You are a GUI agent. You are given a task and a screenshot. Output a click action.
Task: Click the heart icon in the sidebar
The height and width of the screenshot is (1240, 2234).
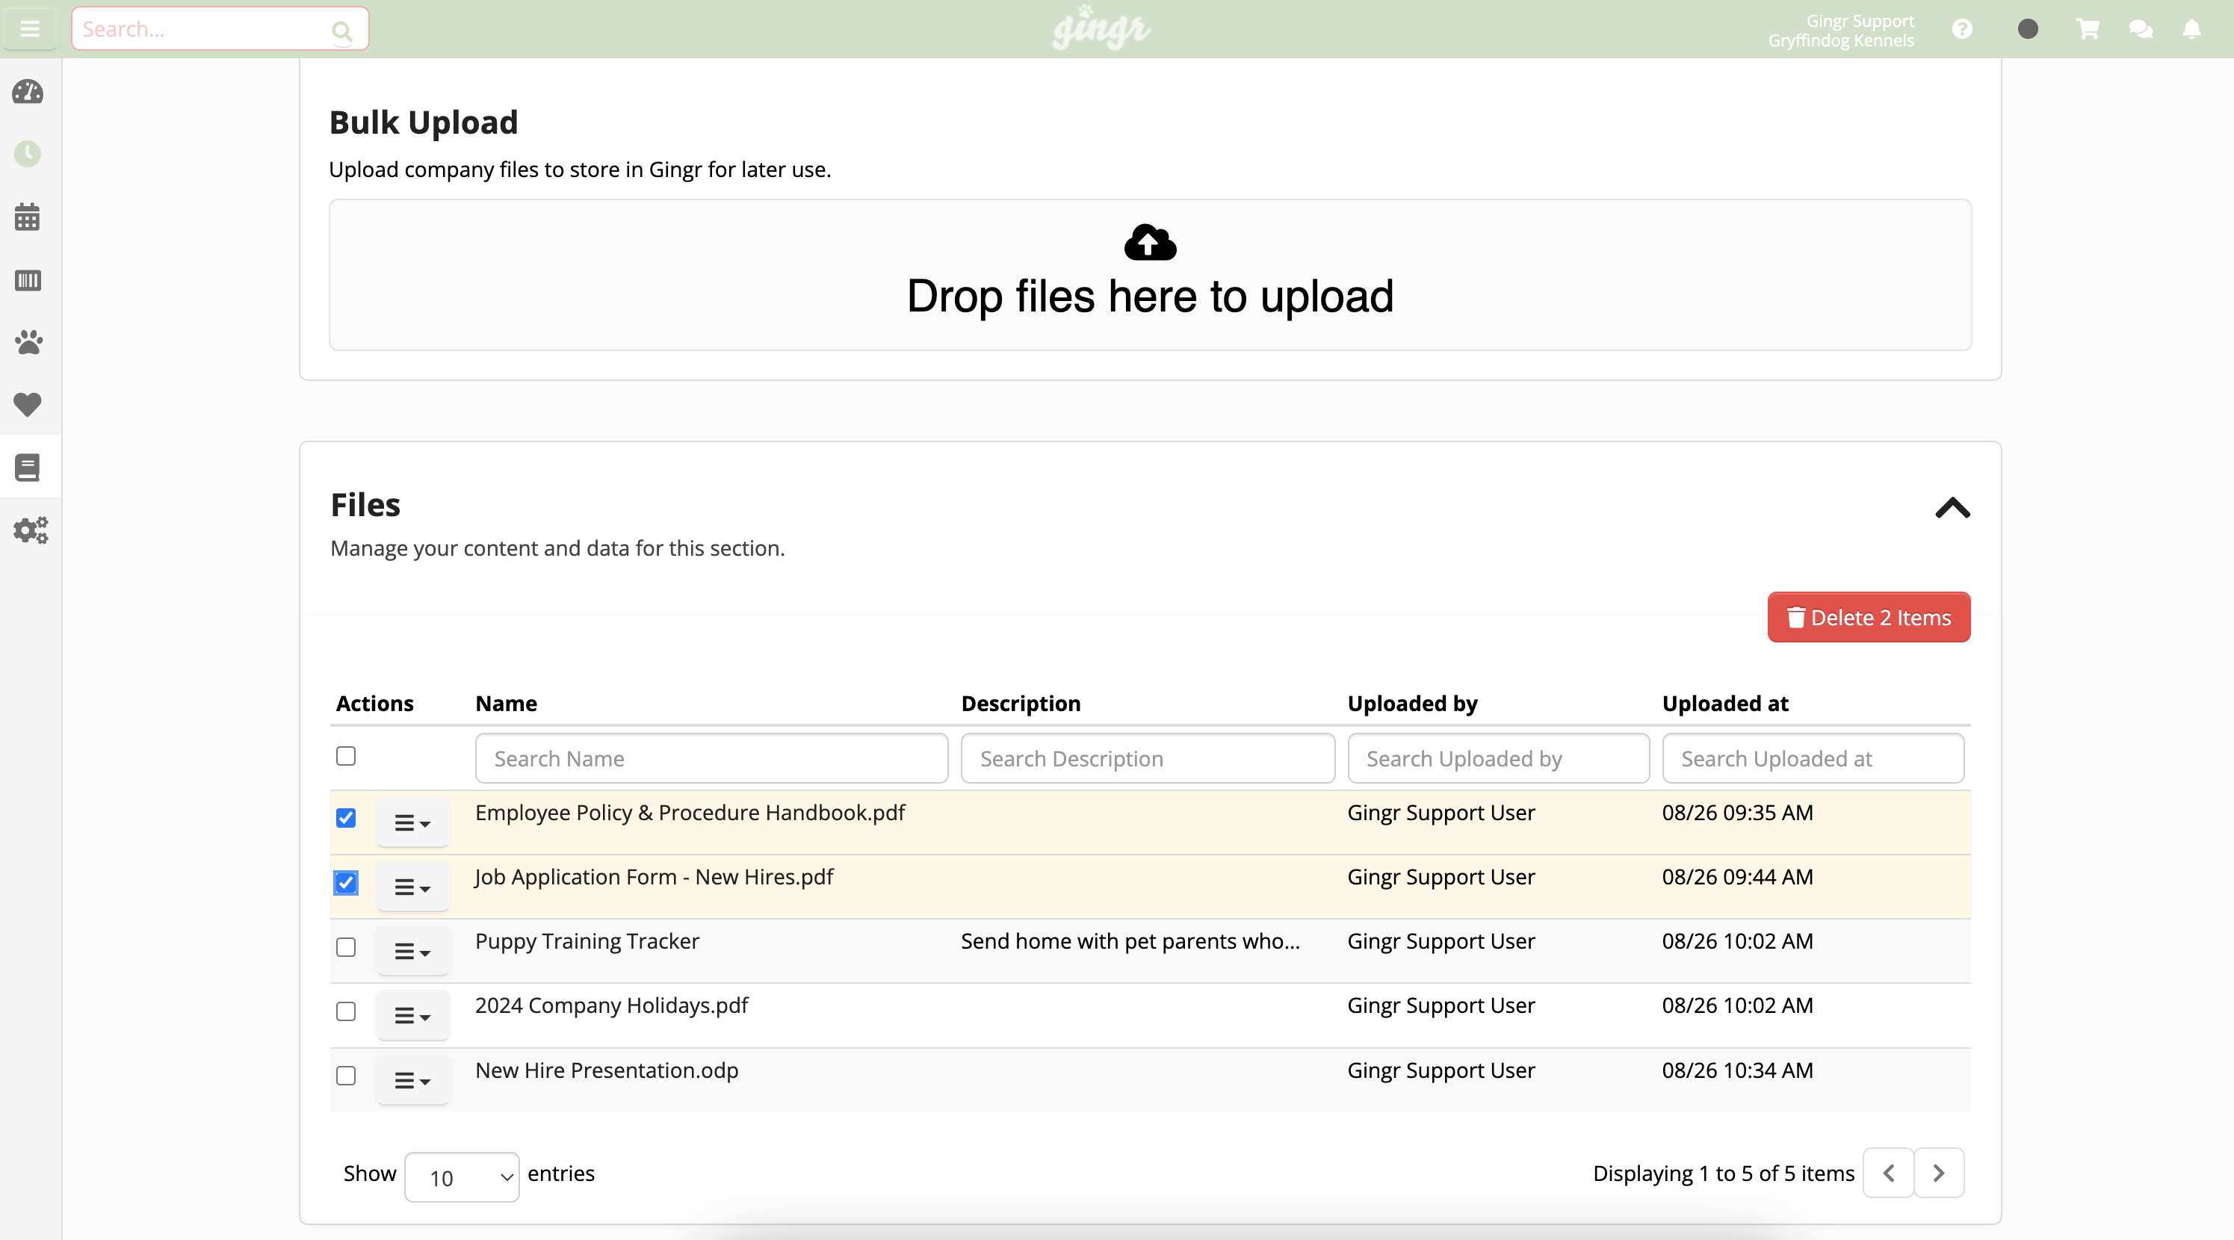[x=28, y=405]
